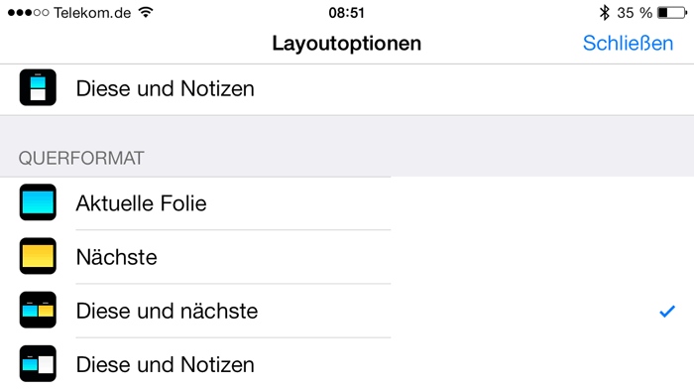Choose 'Diese und Notizen' under Querformat
The image size is (694, 391).
click(x=347, y=364)
